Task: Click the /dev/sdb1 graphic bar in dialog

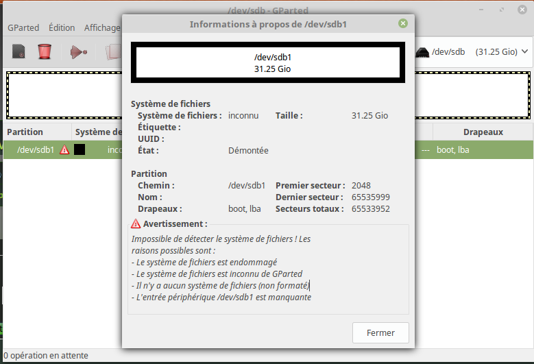Action: tap(268, 62)
